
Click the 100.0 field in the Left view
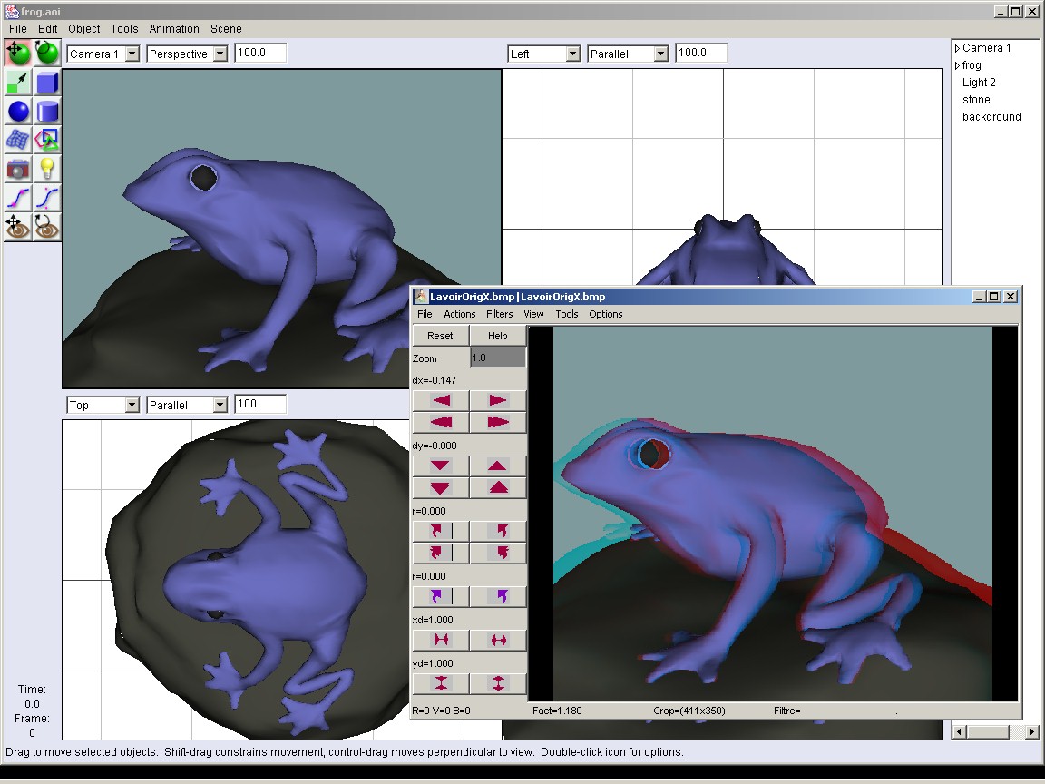pyautogui.click(x=701, y=53)
